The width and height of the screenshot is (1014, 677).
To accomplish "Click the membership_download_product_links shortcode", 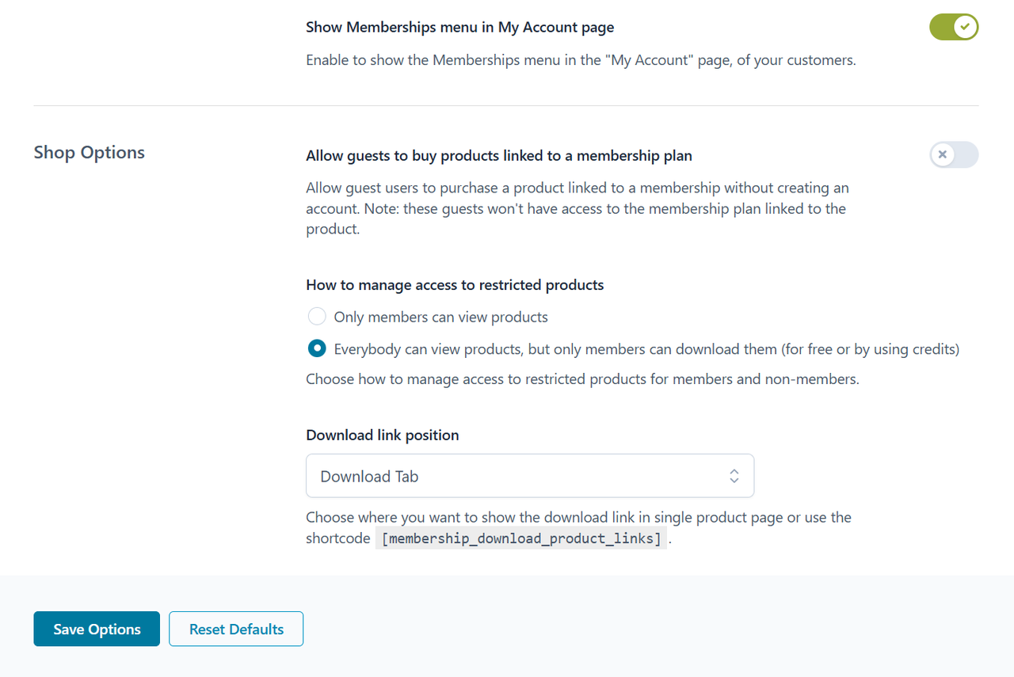I will pos(521,538).
